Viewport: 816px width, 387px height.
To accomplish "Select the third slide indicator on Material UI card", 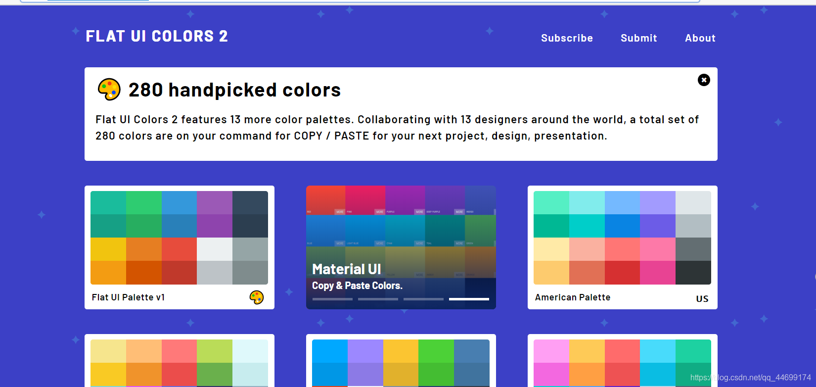I will tap(423, 299).
